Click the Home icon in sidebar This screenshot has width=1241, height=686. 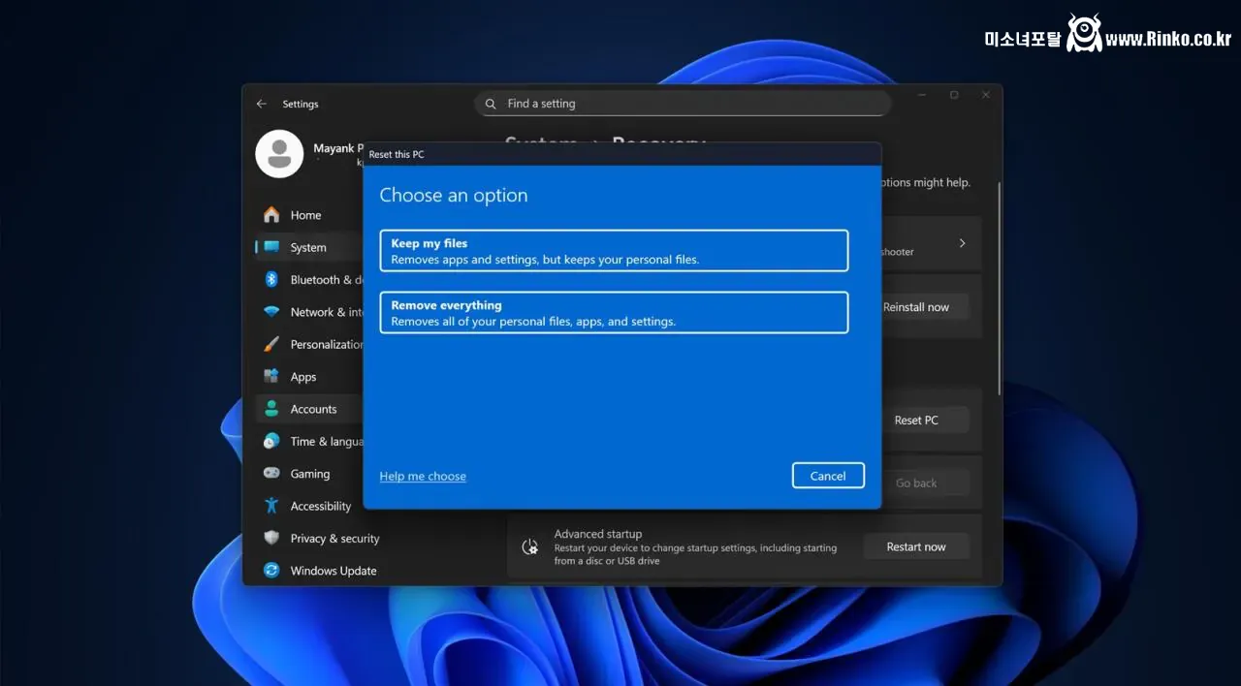coord(271,215)
